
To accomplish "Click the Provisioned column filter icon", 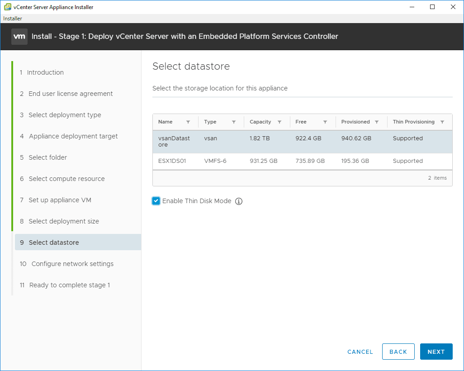I will click(377, 122).
